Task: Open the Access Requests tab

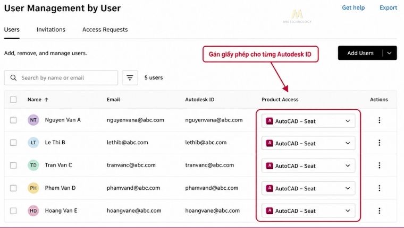Action: (x=105, y=30)
